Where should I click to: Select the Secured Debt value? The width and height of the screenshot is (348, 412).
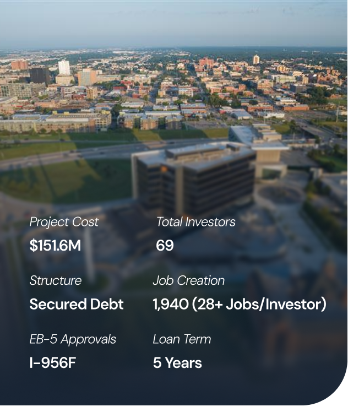[x=77, y=304]
